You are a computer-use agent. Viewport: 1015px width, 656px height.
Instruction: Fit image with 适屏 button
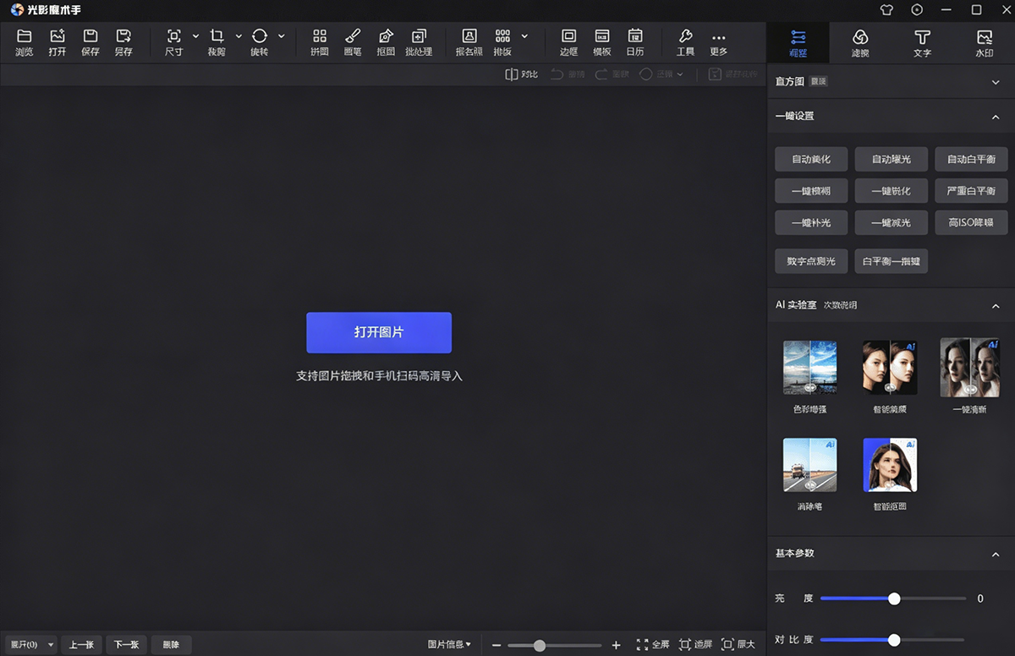(x=695, y=644)
